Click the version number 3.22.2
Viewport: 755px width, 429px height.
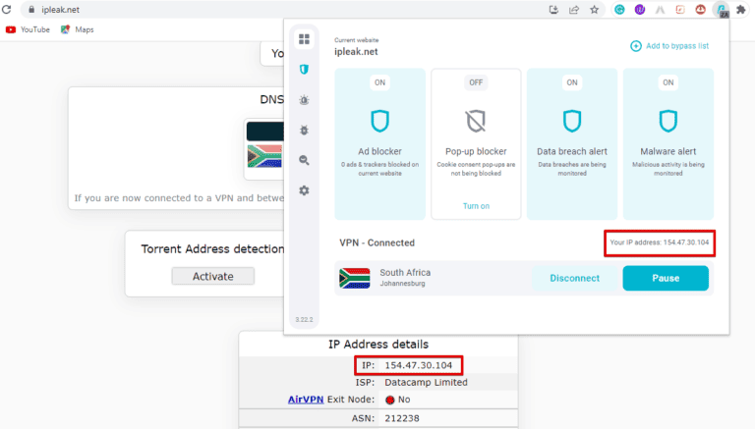(304, 319)
